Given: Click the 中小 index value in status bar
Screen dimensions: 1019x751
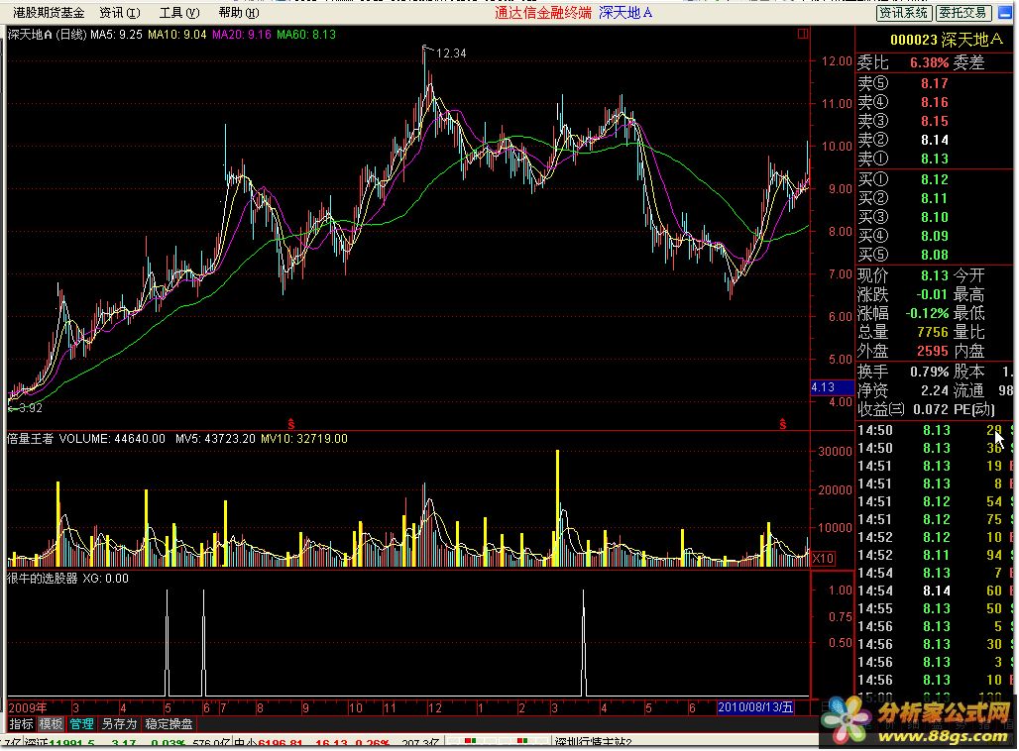Looking at the screenshot, I should pos(281,742).
